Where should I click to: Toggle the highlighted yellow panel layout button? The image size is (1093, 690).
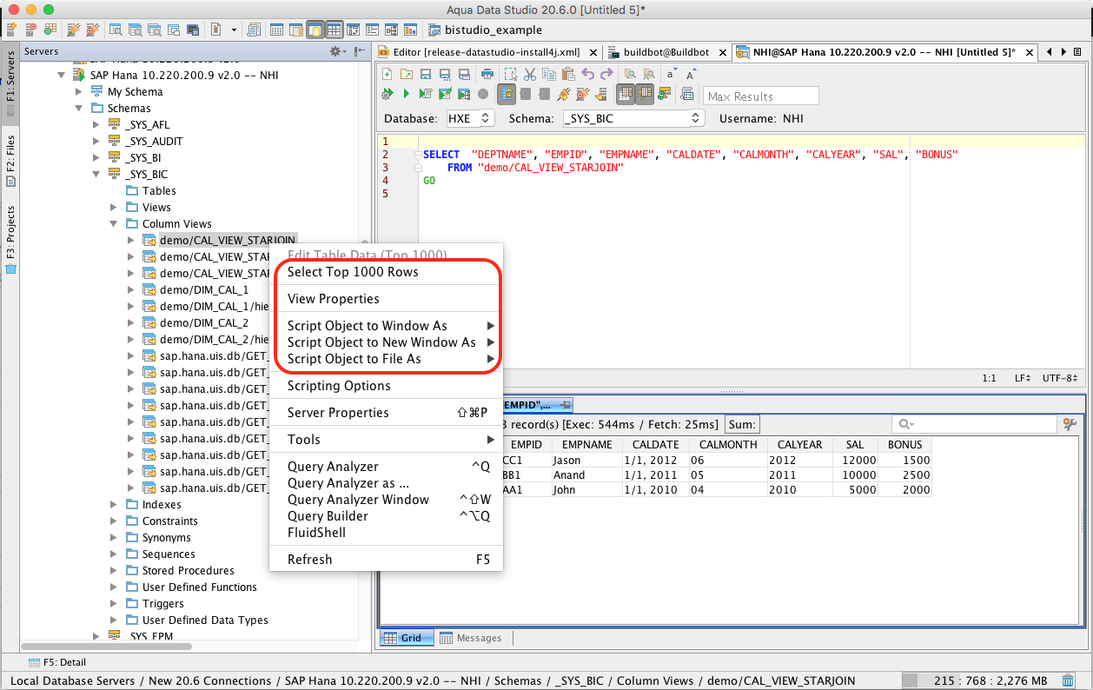pos(315,30)
